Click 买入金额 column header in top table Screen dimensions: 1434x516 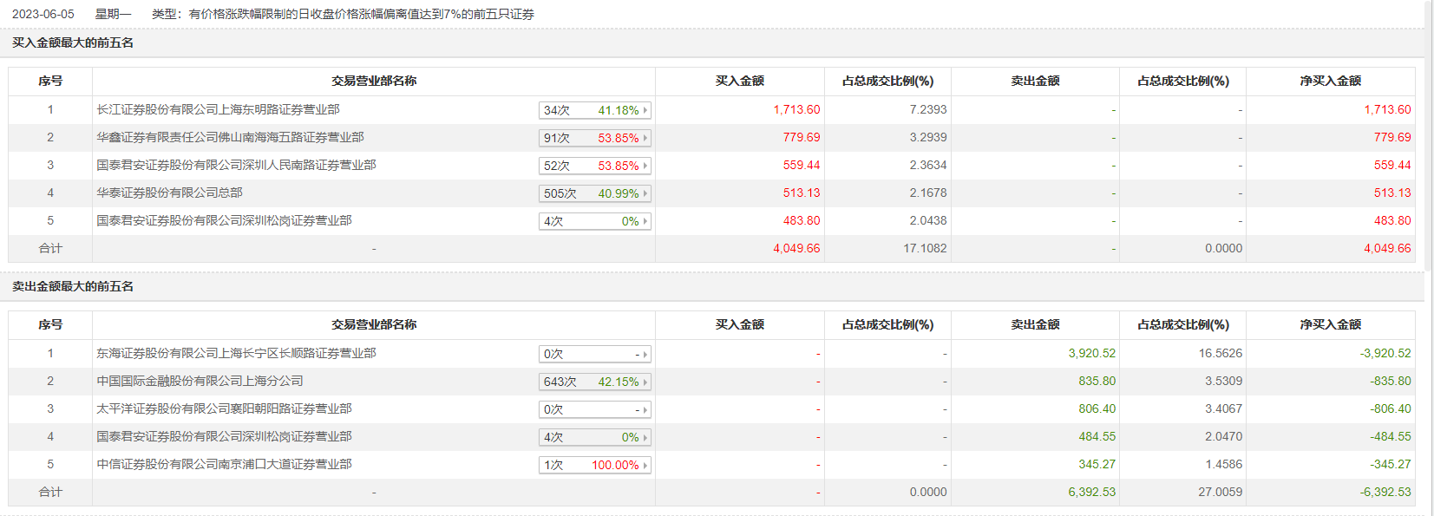click(x=739, y=82)
